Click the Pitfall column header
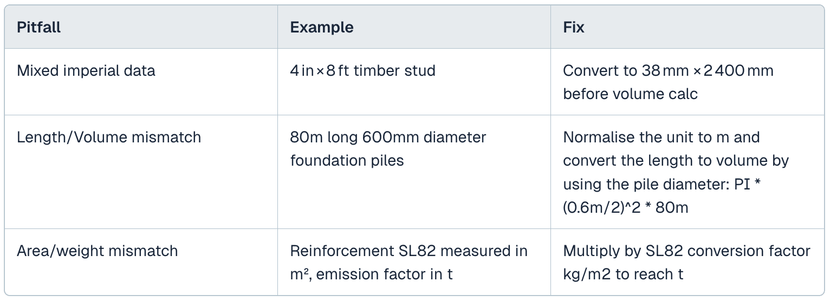The width and height of the screenshot is (830, 301). pos(39,27)
